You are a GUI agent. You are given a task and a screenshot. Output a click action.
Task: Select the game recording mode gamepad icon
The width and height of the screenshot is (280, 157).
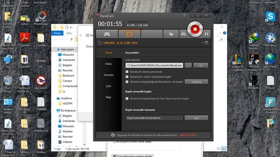point(107,34)
